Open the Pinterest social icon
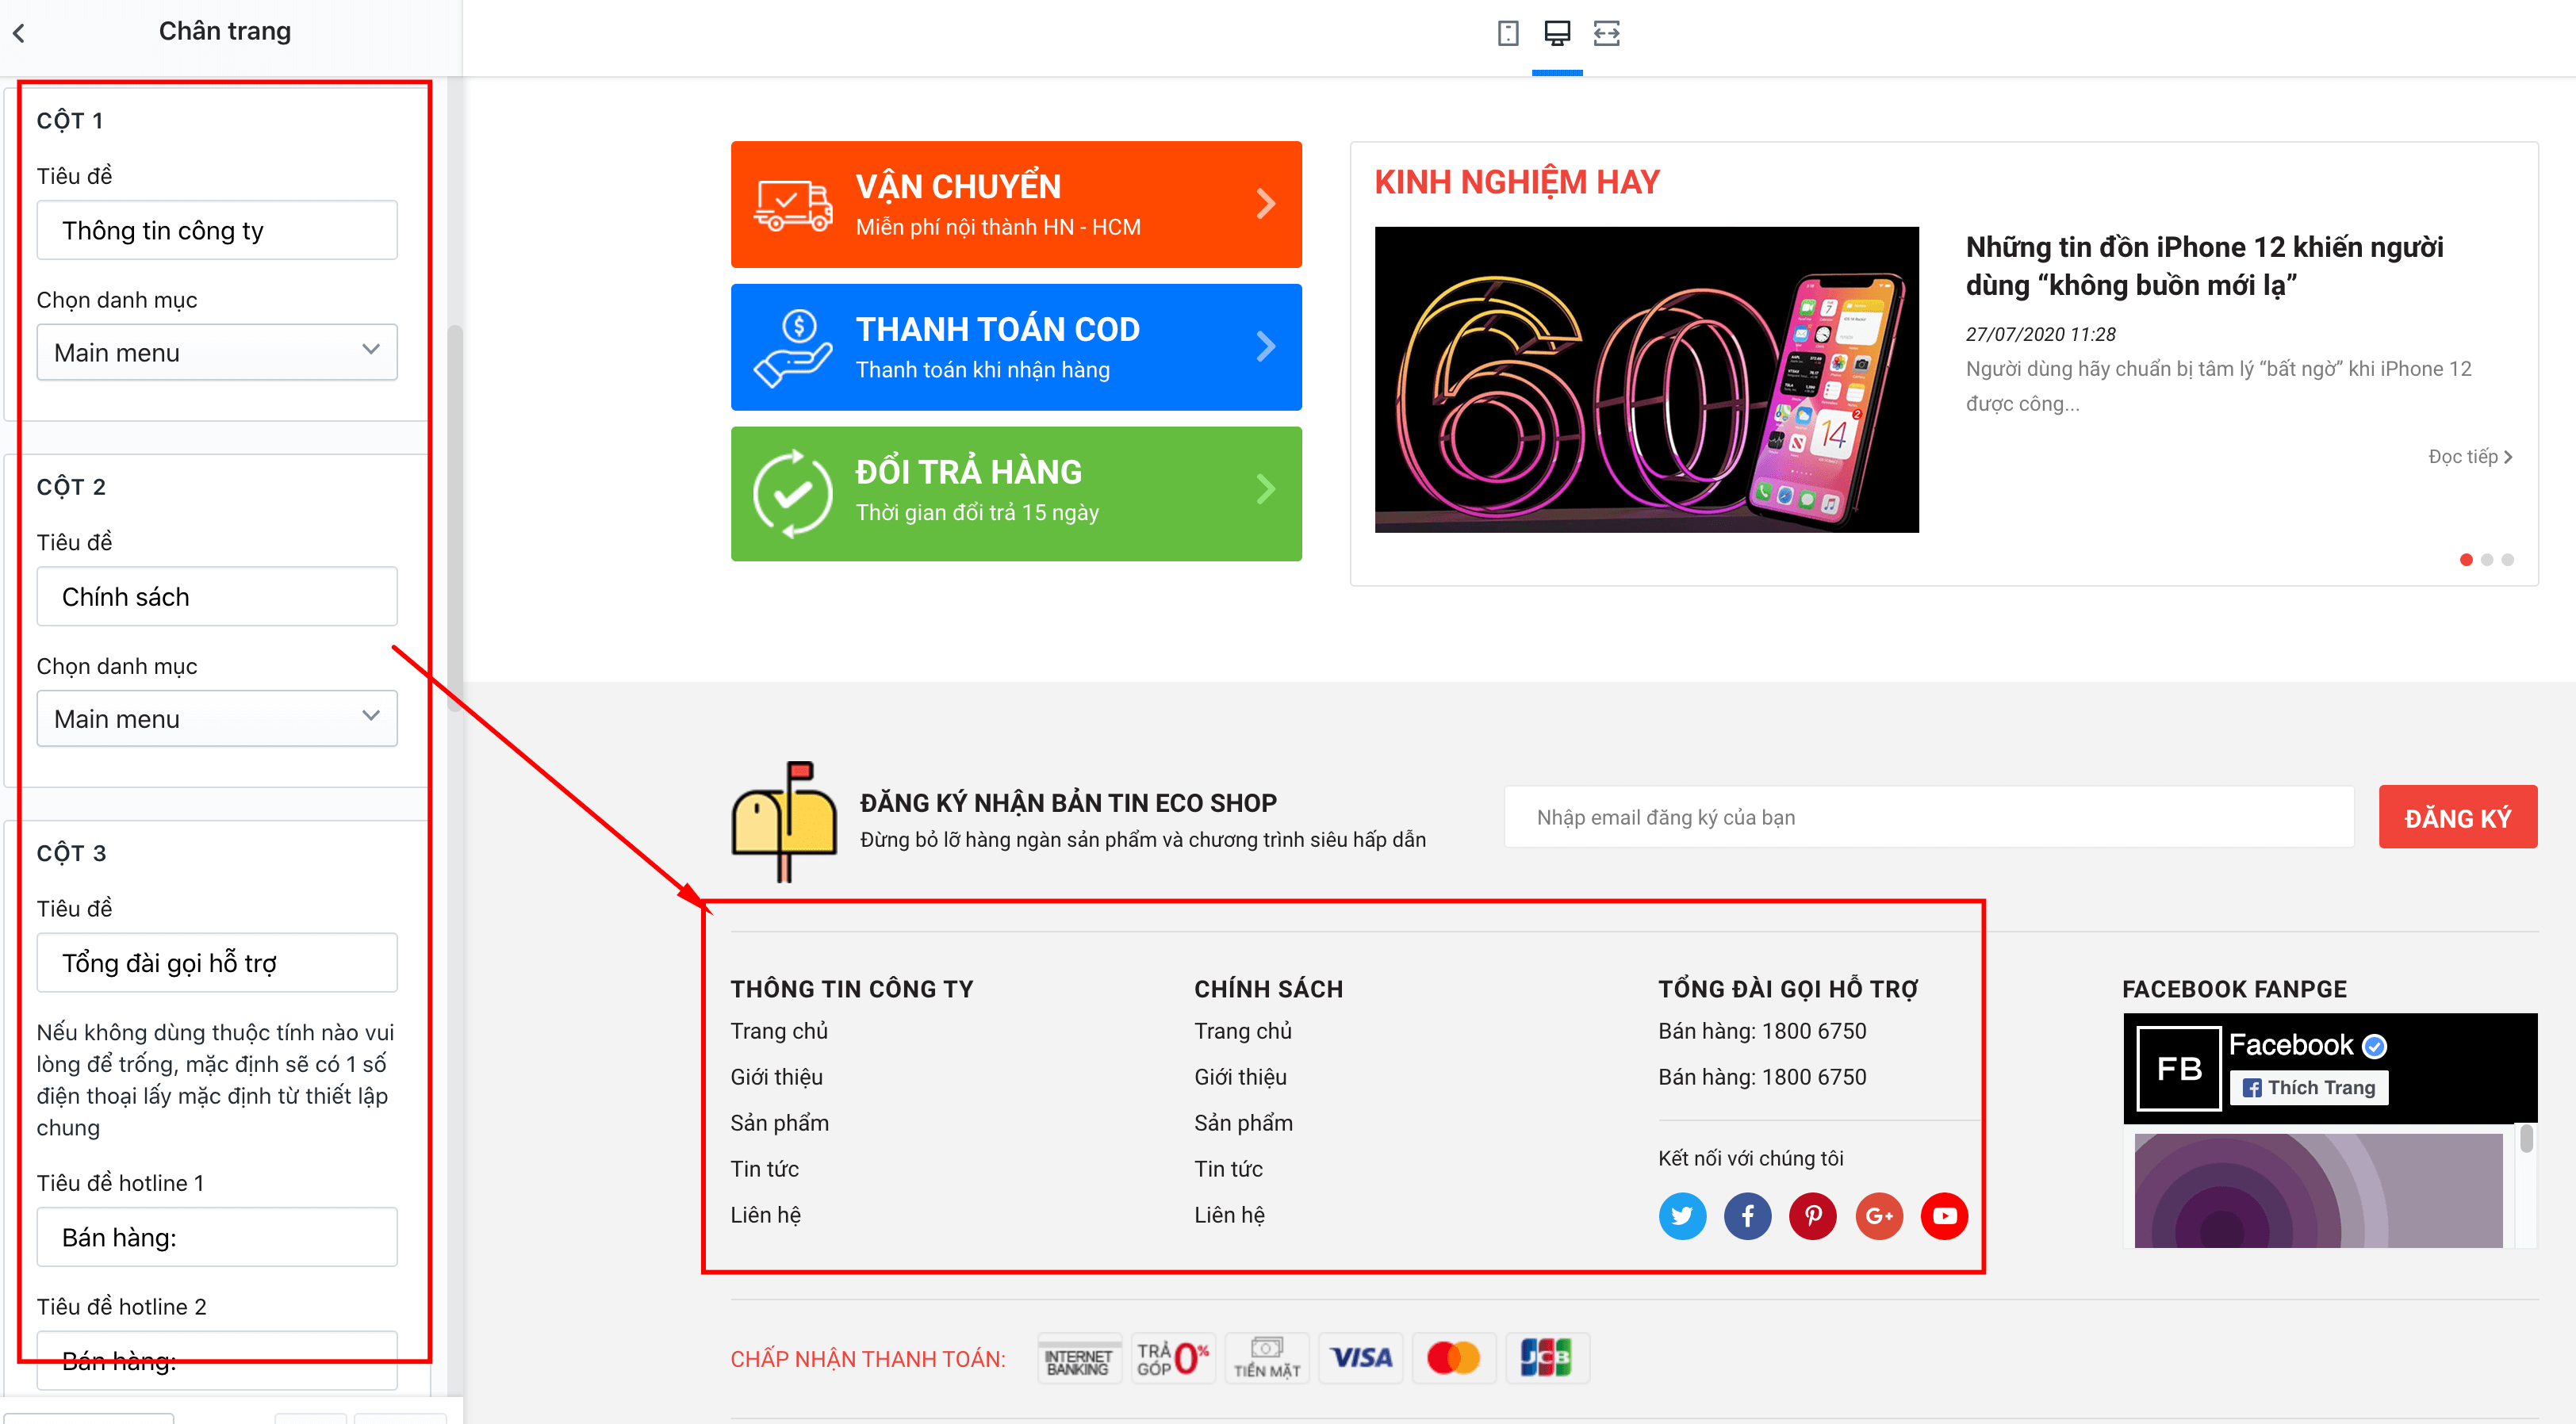 (x=1813, y=1216)
